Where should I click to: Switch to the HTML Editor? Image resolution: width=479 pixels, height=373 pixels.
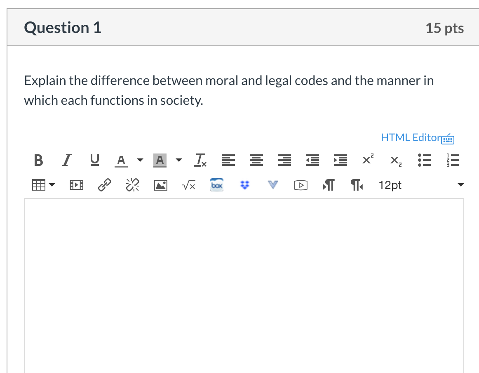point(417,137)
